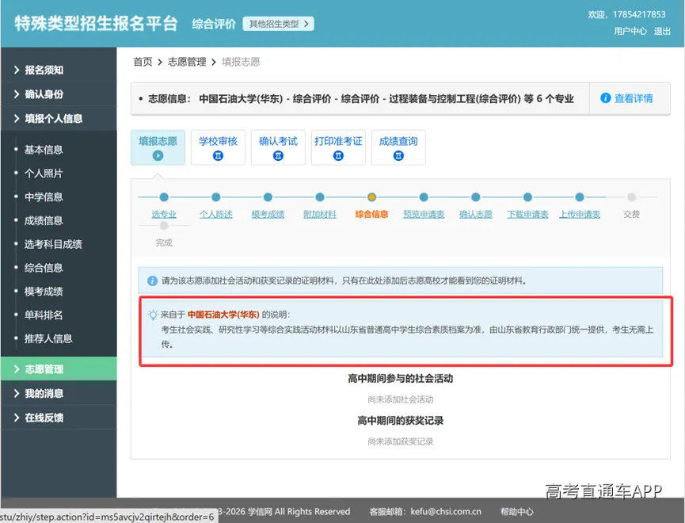Open 个人照片 in sidebar
685x523 pixels.
[x=44, y=174]
